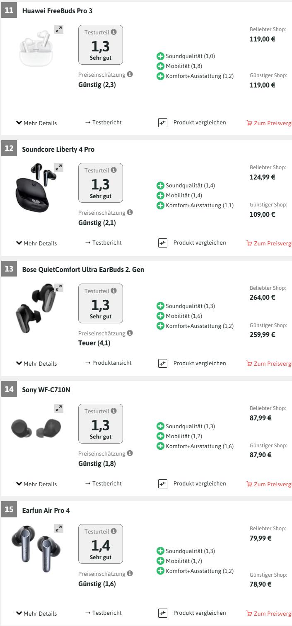Click compare icon for Sony WF-C710N
Screen dimensions: 292x626
(162, 484)
